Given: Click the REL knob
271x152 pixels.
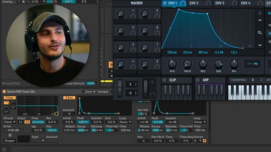Looking at the screenshot, I should click(x=234, y=64).
